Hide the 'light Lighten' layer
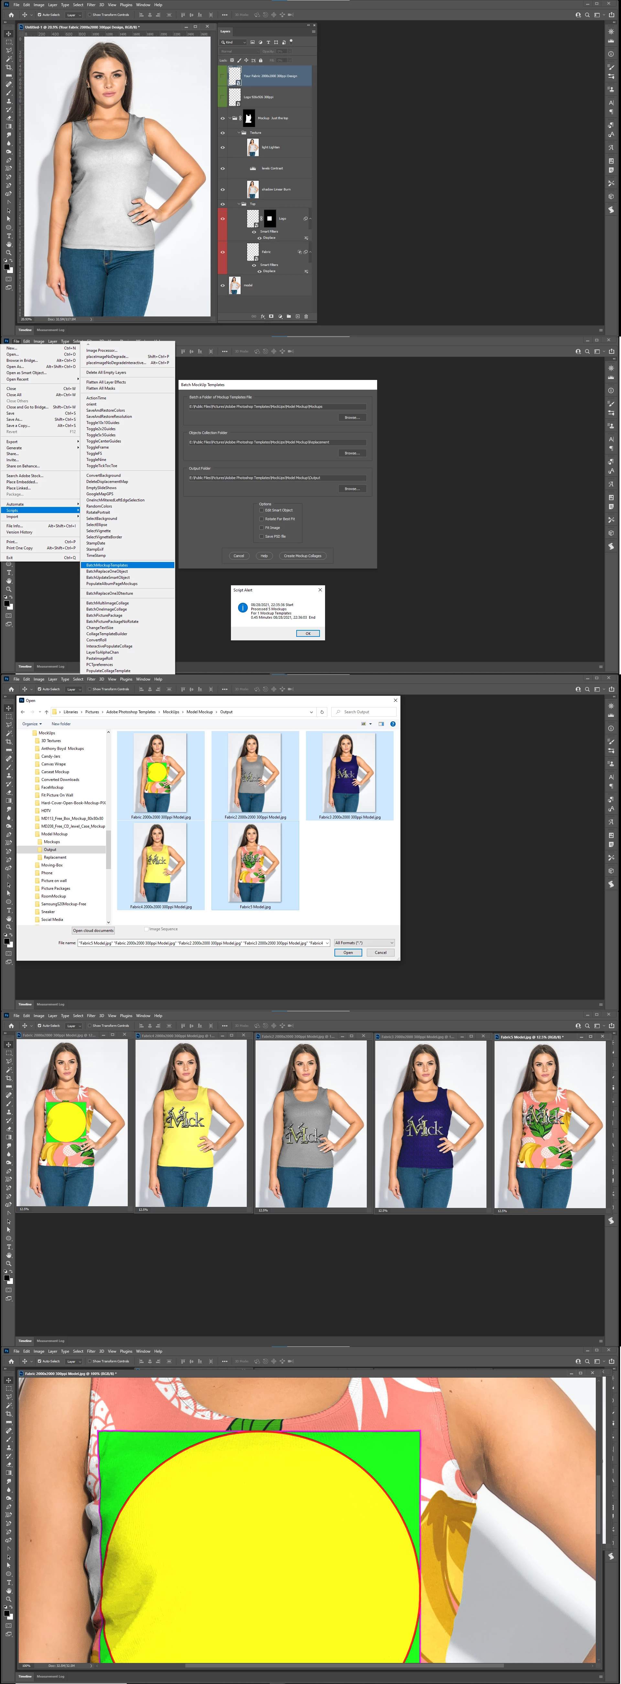This screenshot has width=621, height=1684. pyautogui.click(x=223, y=147)
